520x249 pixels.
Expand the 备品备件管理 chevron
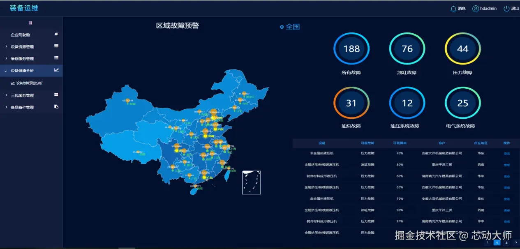click(6, 107)
